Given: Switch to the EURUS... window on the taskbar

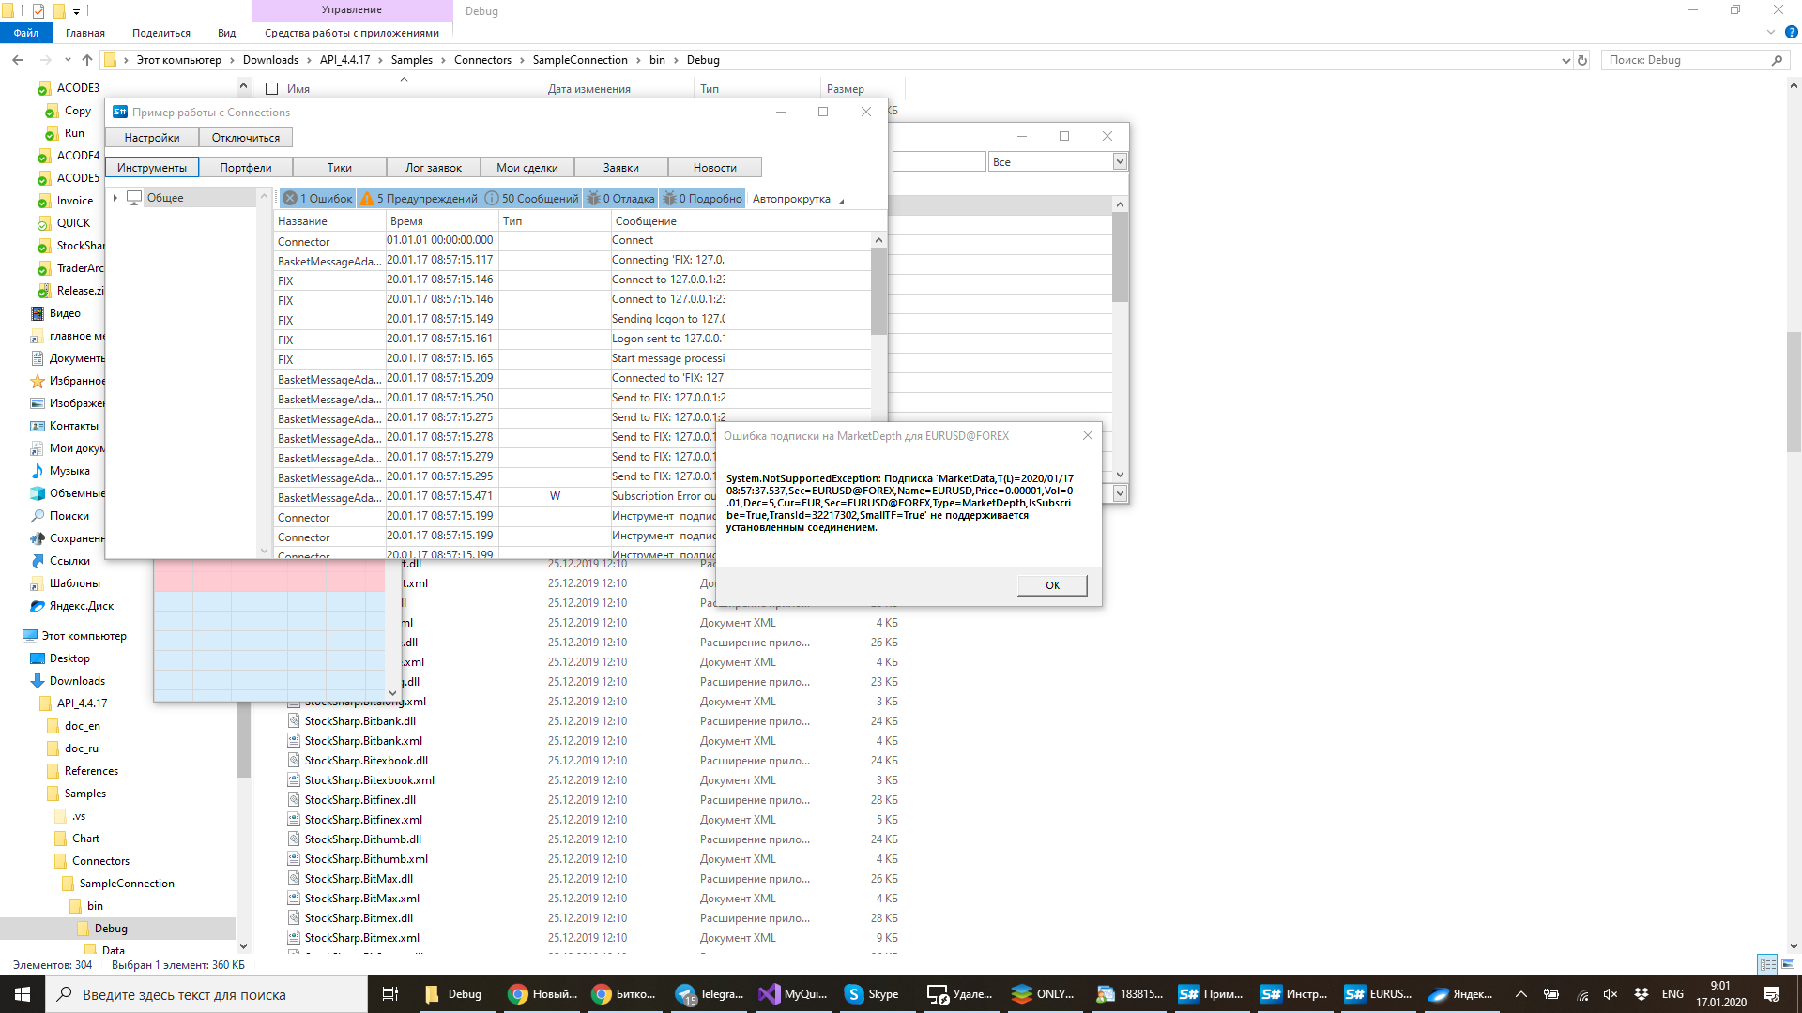Looking at the screenshot, I should click(x=1377, y=994).
